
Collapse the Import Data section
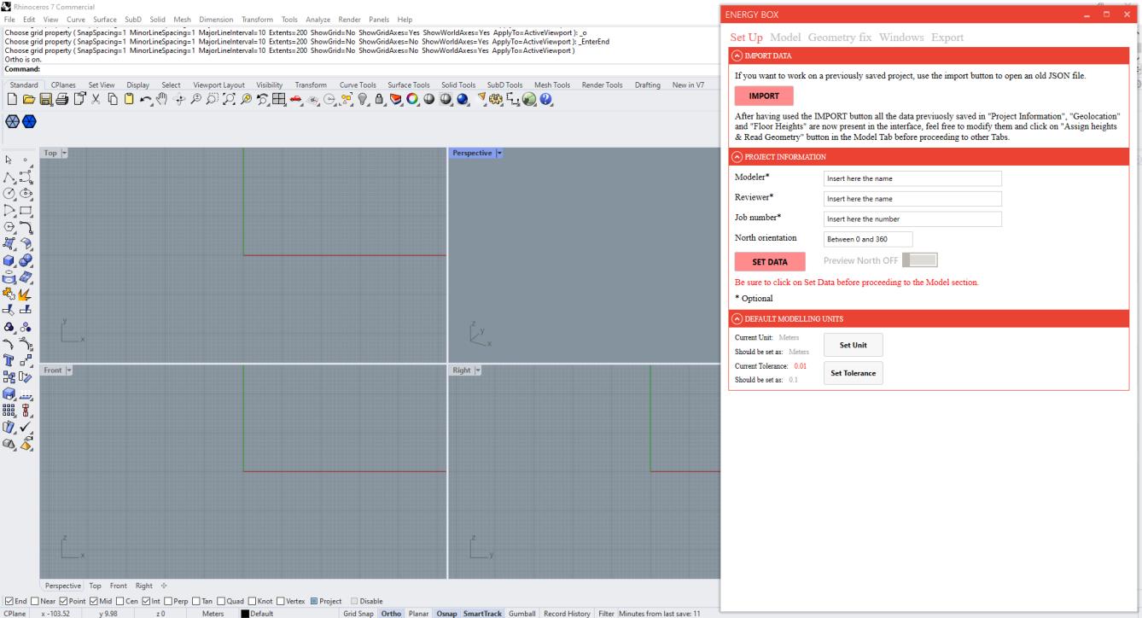click(737, 56)
